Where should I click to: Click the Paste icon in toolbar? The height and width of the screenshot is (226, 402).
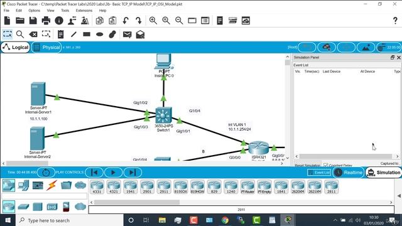coord(112,21)
